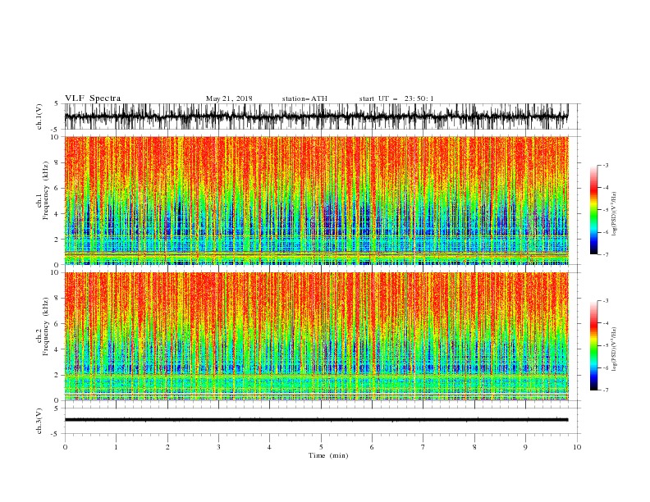Click the 'station=ATH' label
The width and height of the screenshot is (650, 502).
coord(304,98)
